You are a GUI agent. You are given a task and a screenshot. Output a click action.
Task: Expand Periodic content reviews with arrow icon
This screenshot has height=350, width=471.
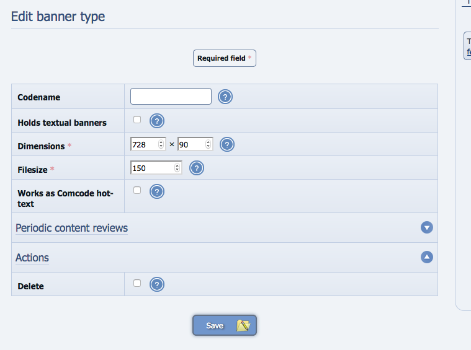pyautogui.click(x=426, y=227)
